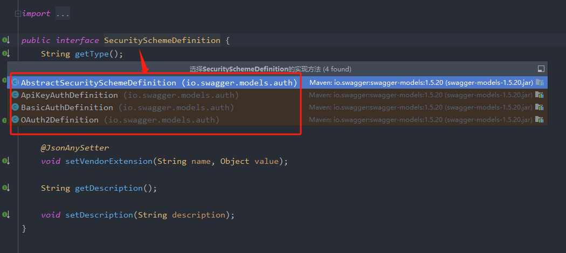The height and width of the screenshot is (253, 566).
Task: Click the implementations popup title bar
Action: point(270,69)
